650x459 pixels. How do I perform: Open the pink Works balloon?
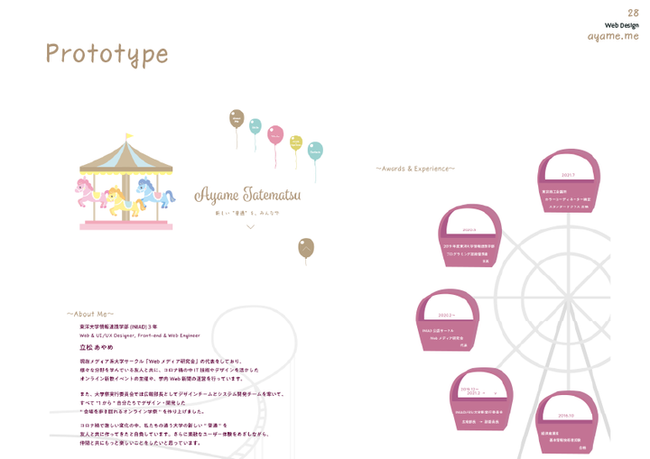(275, 135)
